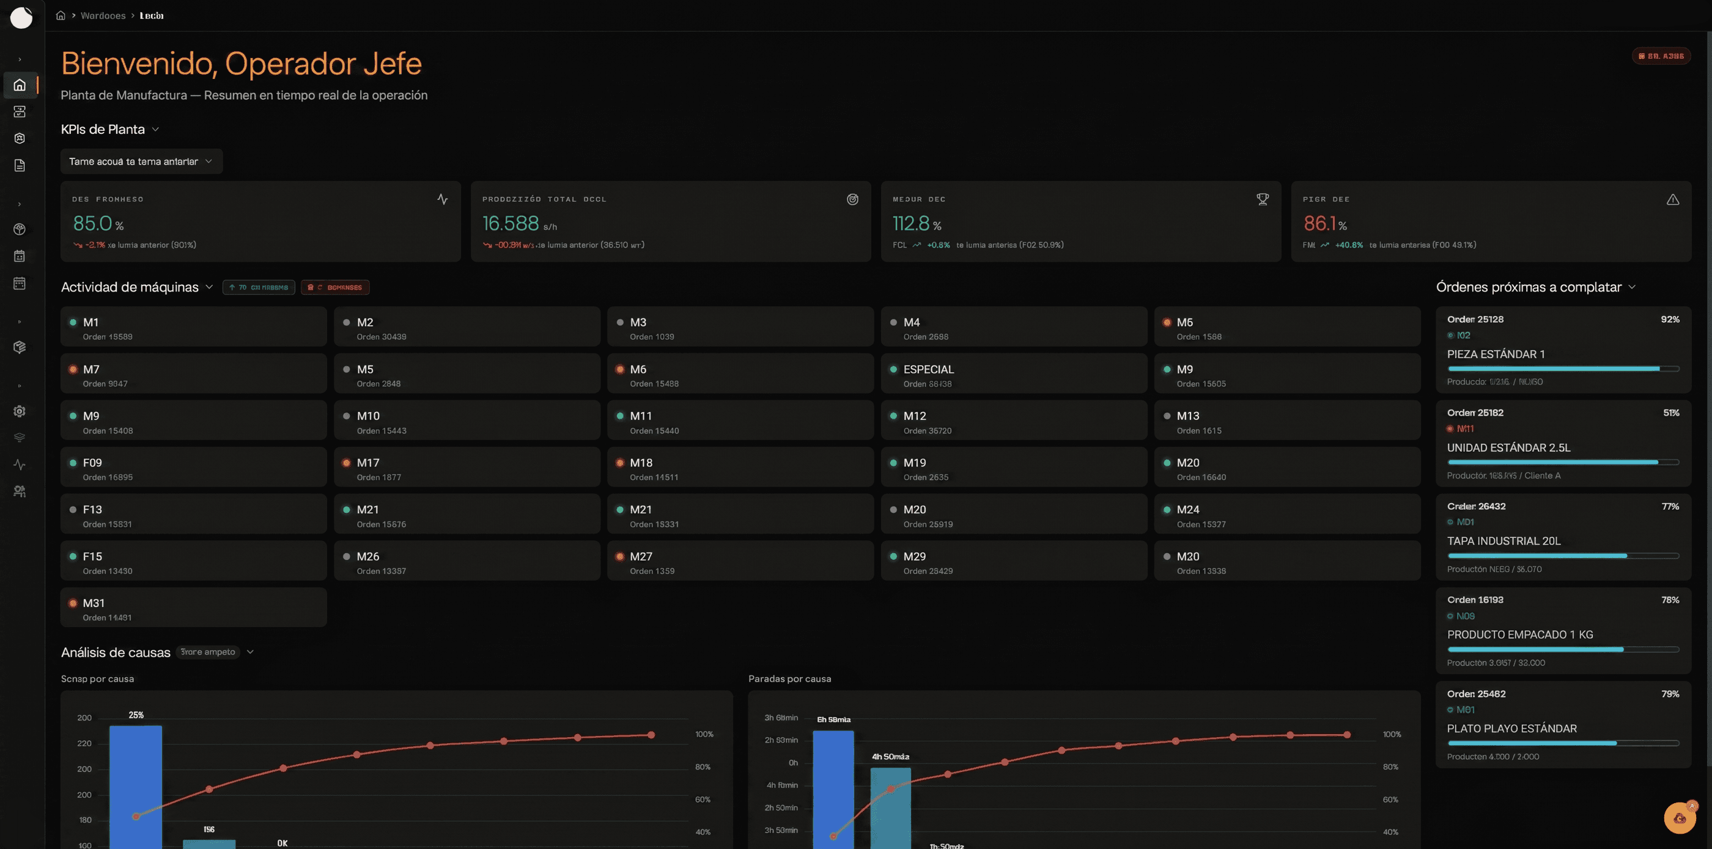
Task: Click the breadcrumb home icon
Action: tap(61, 15)
